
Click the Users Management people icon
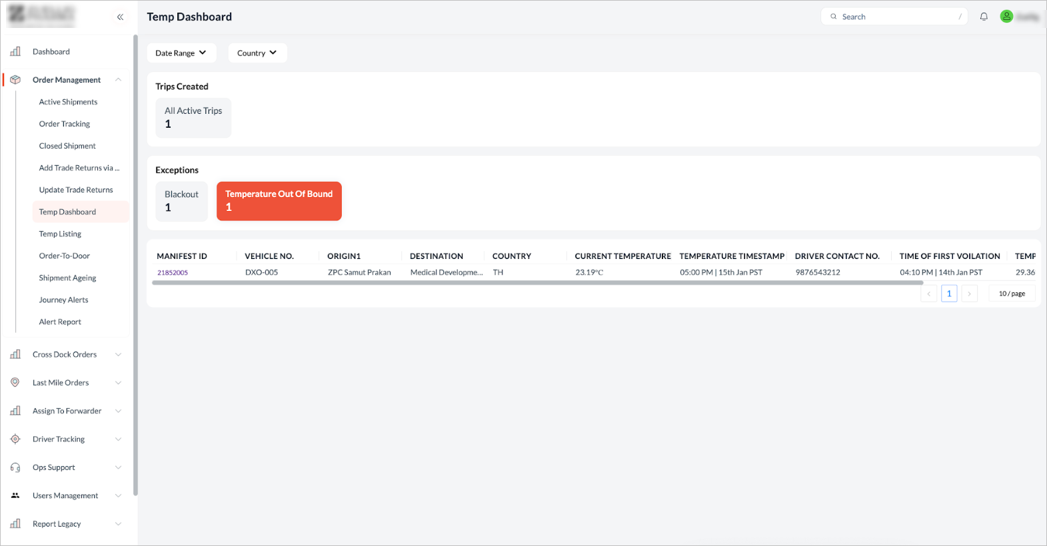point(15,495)
